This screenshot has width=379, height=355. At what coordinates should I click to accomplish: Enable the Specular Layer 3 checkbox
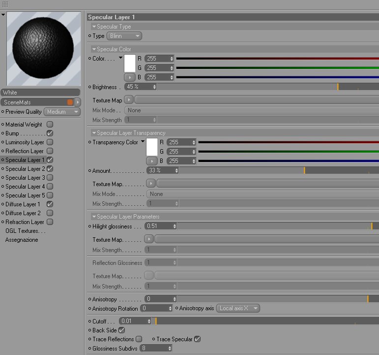coord(50,177)
